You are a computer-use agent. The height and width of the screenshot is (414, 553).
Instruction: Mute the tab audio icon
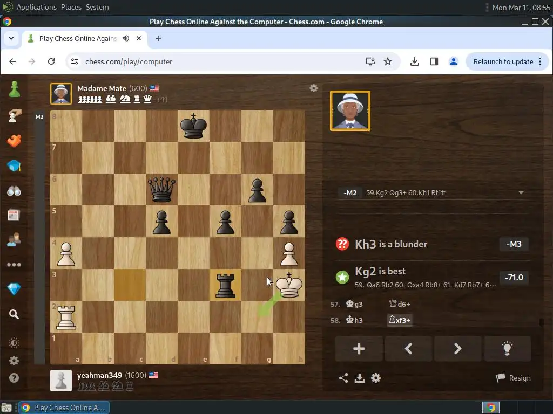(126, 38)
